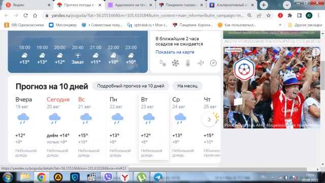Click the page vertical scrollbar
Viewport: 325px width, 183px height.
pos(323,76)
